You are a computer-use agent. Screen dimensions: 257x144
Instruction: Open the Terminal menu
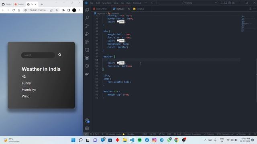click(x=137, y=3)
